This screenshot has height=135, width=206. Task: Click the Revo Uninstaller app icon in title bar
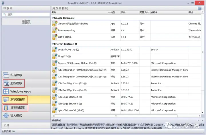click(3, 3)
